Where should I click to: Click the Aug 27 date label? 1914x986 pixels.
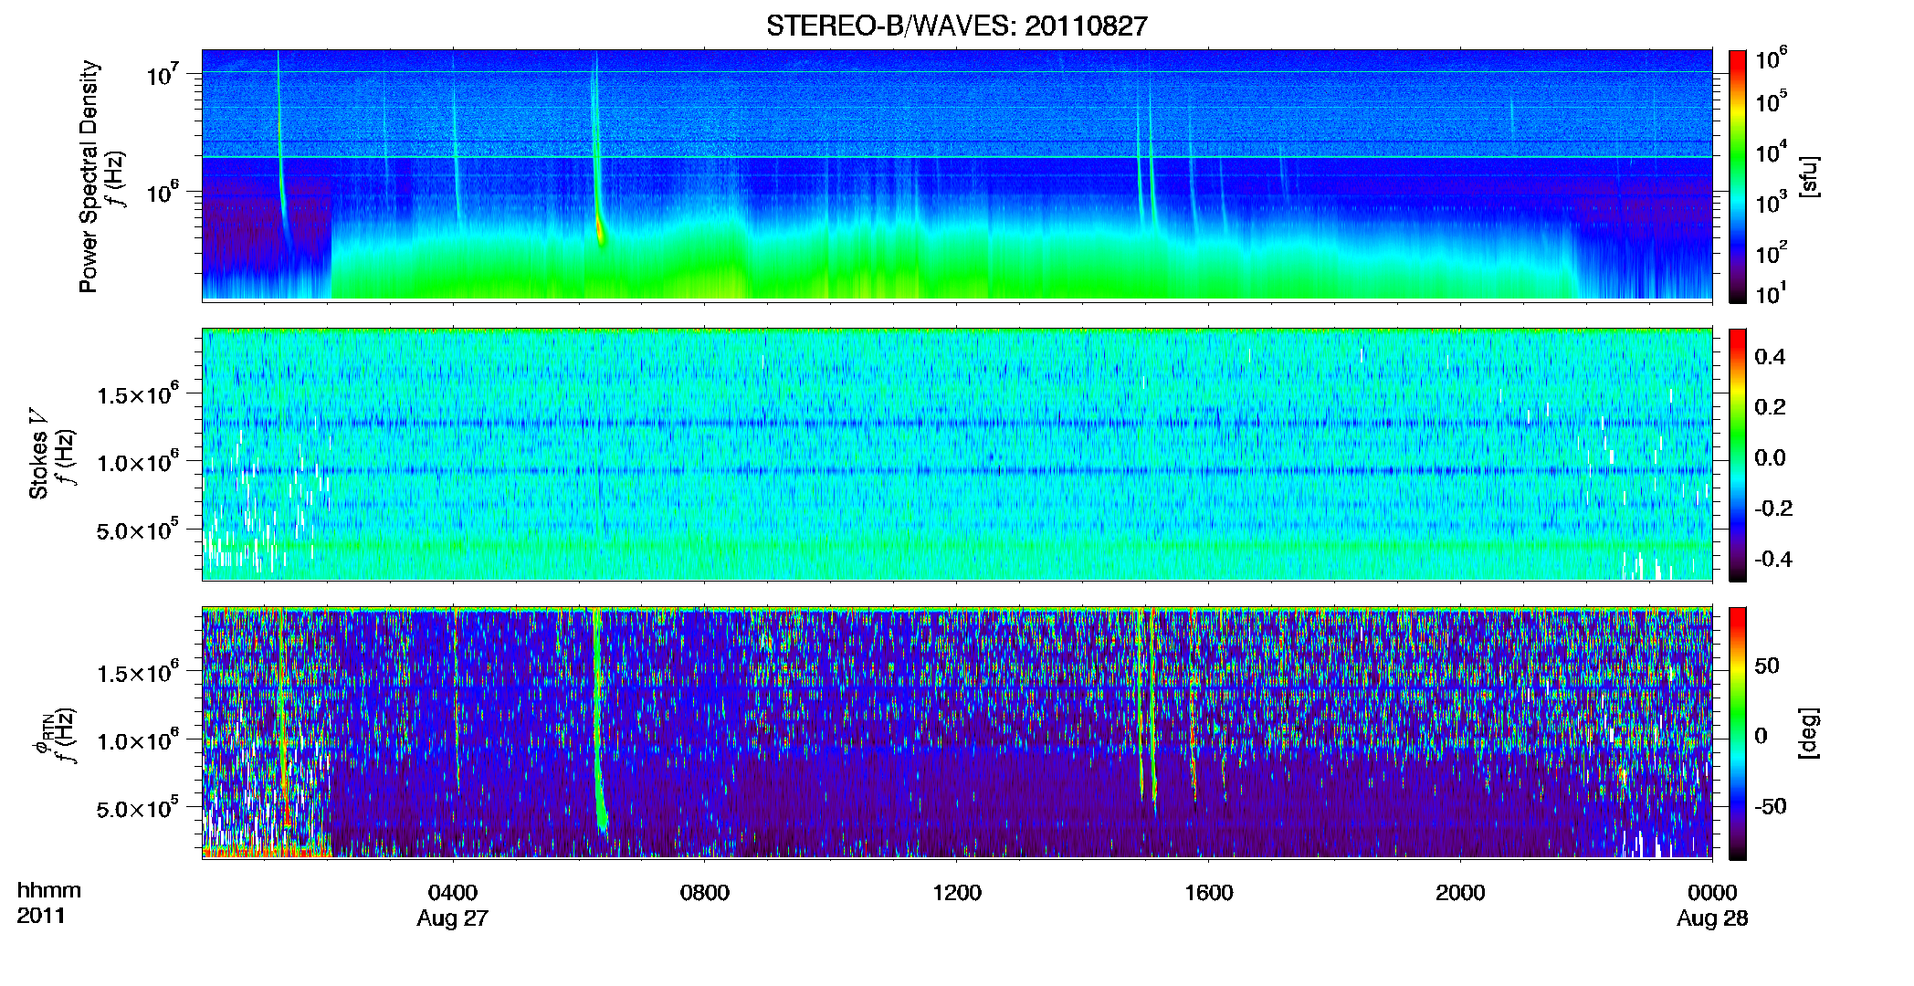pyautogui.click(x=453, y=918)
